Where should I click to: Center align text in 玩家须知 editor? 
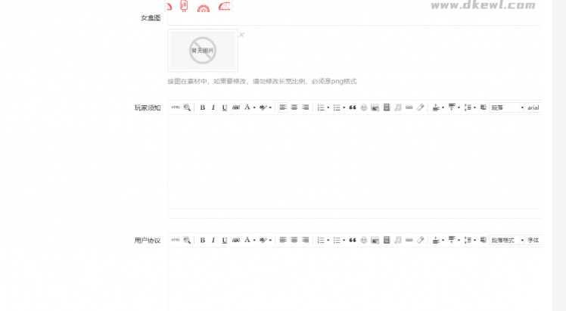point(294,107)
